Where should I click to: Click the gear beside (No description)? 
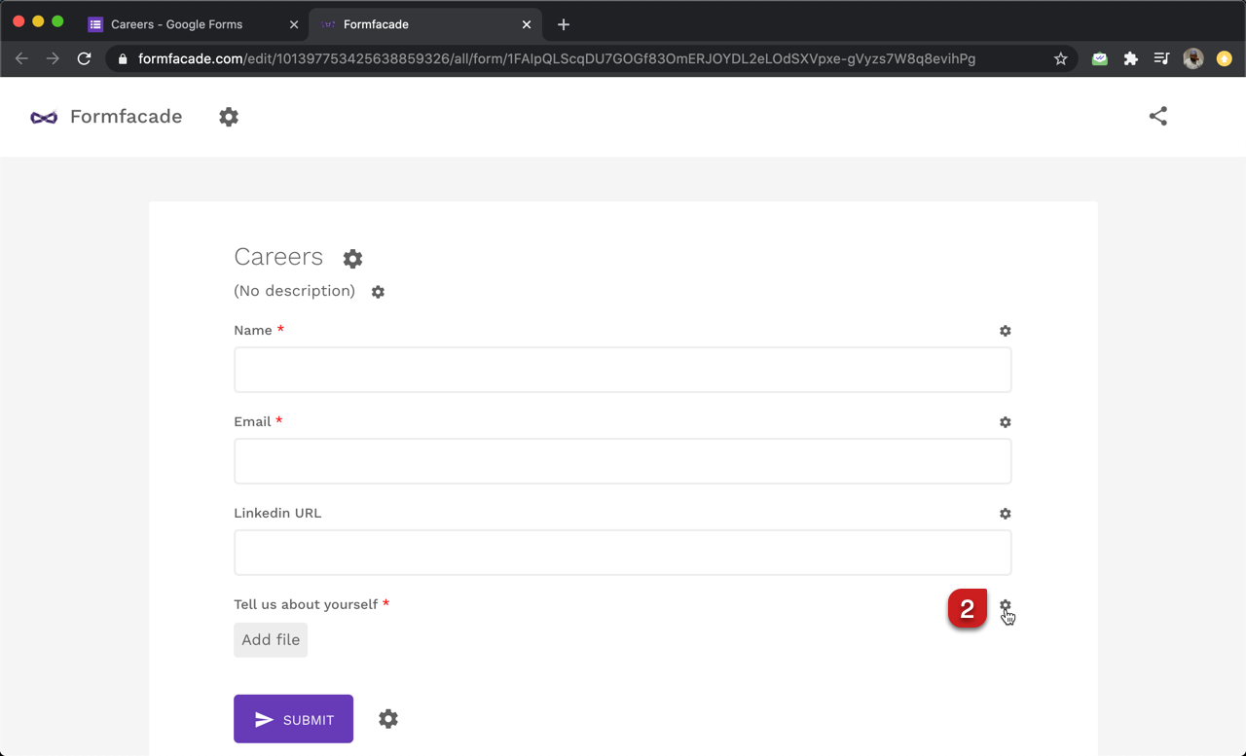[x=378, y=292]
